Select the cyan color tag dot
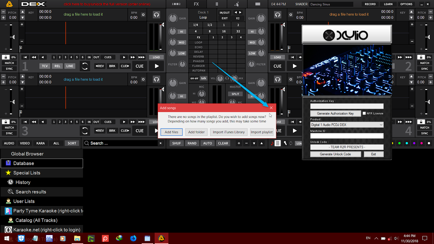The width and height of the screenshot is (434, 244). [x=407, y=143]
